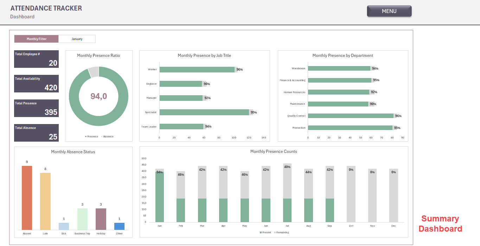
Task: Select the Worker bar in Job Title chart
Action: coord(197,70)
